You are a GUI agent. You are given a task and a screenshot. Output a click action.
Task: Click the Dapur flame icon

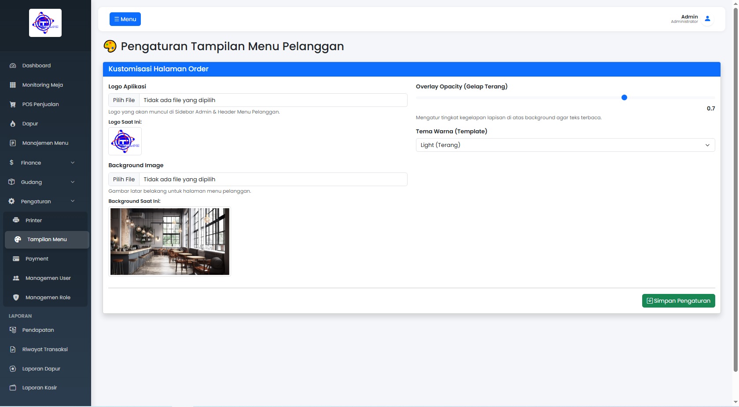coord(13,124)
